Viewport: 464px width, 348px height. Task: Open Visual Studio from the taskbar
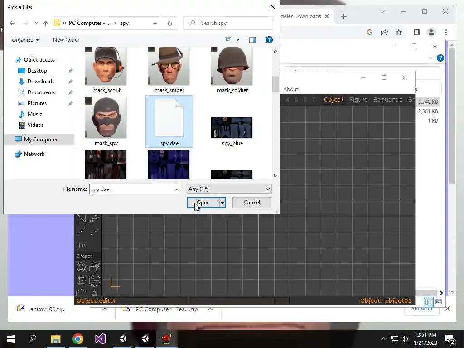[100, 339]
